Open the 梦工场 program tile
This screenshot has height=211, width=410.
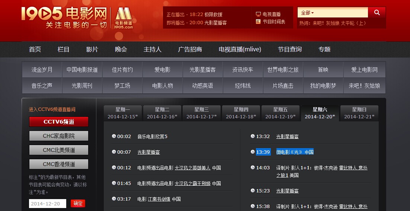click(122, 86)
